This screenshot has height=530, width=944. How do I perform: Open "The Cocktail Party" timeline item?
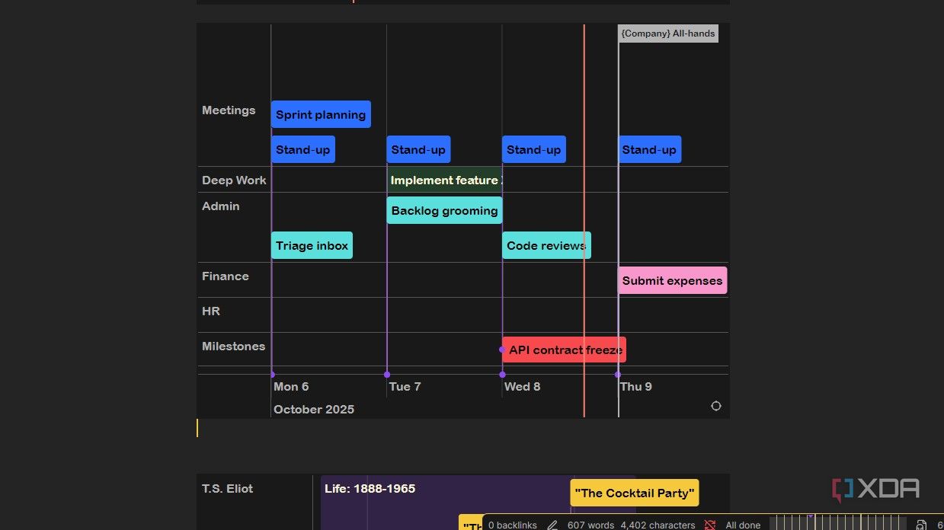[635, 493]
